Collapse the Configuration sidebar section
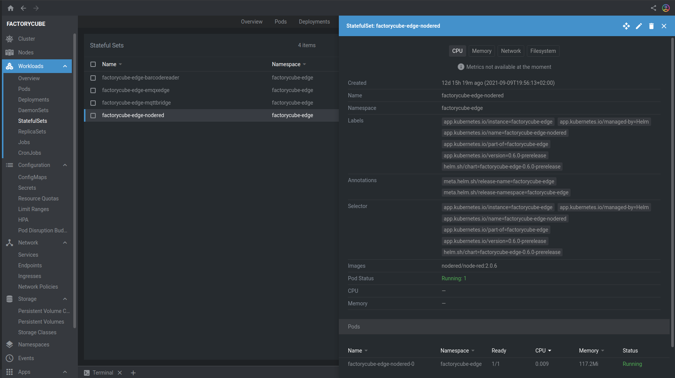 click(65, 165)
